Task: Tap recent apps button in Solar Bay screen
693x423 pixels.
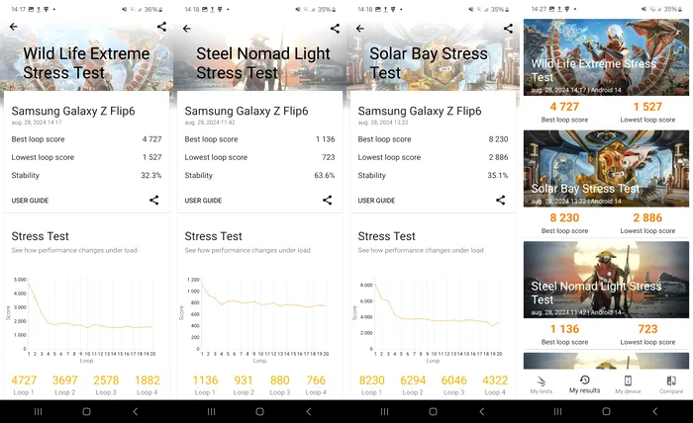Action: coord(384,411)
